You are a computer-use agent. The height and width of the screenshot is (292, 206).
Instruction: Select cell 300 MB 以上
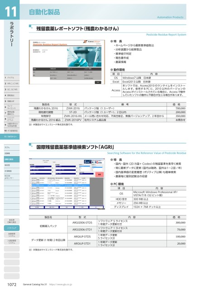tap(159, 199)
